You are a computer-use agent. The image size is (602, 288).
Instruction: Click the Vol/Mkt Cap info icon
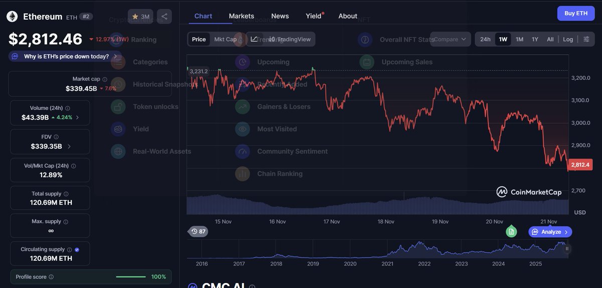[x=73, y=166]
